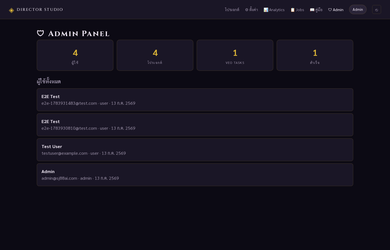
Task: Click admin@sj88ai.com details line
Action: (80, 178)
